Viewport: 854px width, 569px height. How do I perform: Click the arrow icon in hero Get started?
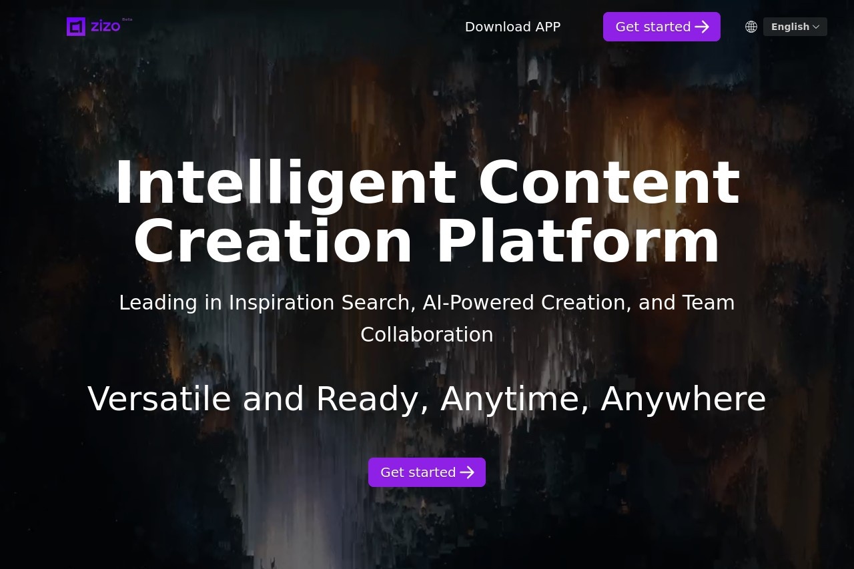tap(467, 472)
